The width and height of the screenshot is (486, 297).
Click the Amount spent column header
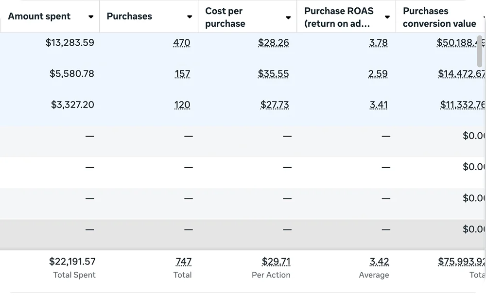pyautogui.click(x=39, y=16)
